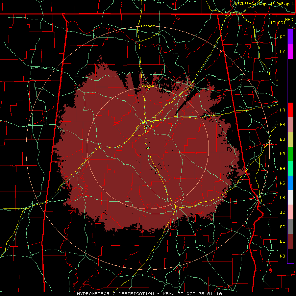Click the GC gray legend swatch
Screen dimensions: 296x296
pos(290,227)
